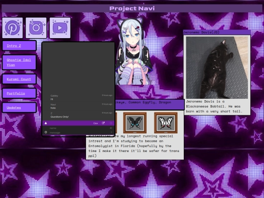Click Gobby's 'Hi' chat message

[52, 99]
